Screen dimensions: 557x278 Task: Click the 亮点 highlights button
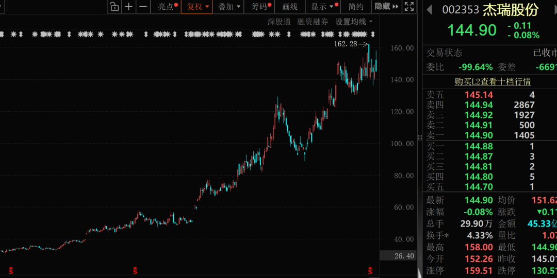(166, 6)
